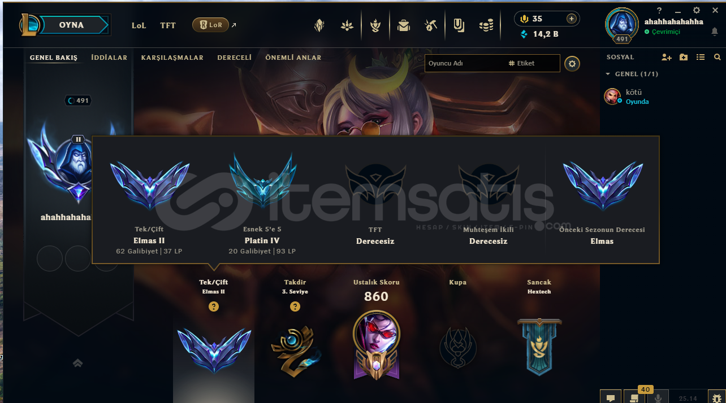This screenshot has height=403, width=726.
Task: Open the bug report icon at bottom right
Action: tap(717, 397)
